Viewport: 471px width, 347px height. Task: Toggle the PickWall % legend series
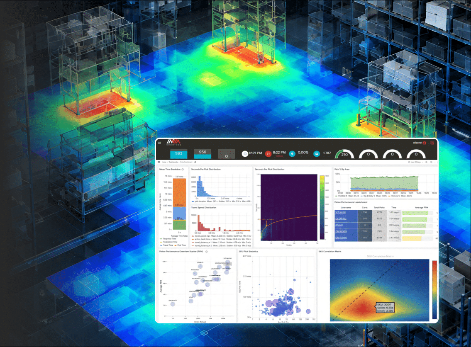pyautogui.click(x=342, y=196)
